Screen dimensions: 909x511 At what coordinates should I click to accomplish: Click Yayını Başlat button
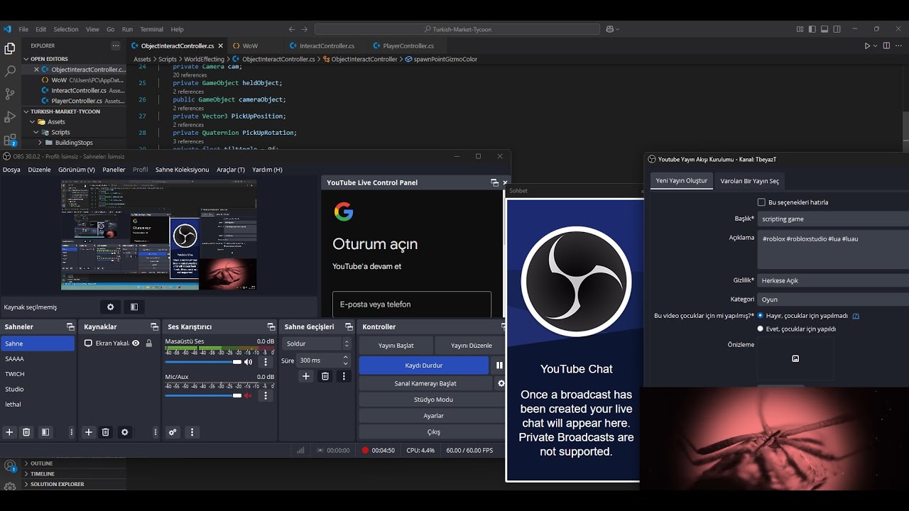tap(396, 346)
